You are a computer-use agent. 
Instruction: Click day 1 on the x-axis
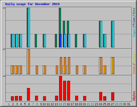(9, 104)
